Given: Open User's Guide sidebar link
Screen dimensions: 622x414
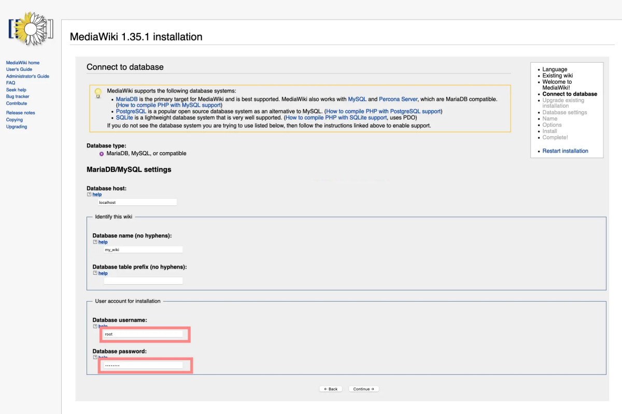Looking at the screenshot, I should coord(19,69).
